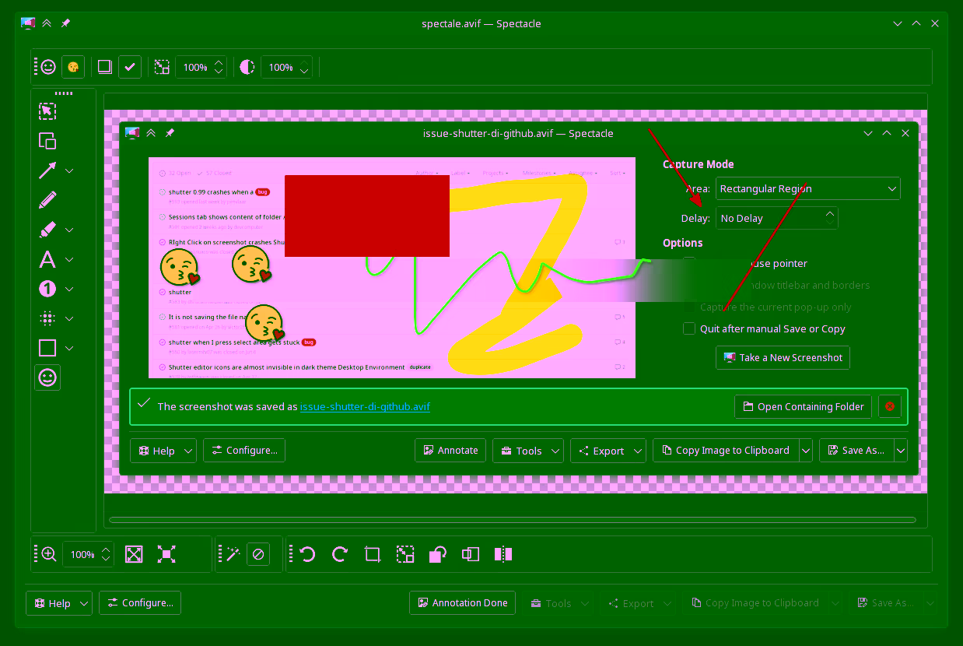Open the issue-shutter-di-github.avif link
Viewport: 963px width, 646px height.
coord(365,406)
